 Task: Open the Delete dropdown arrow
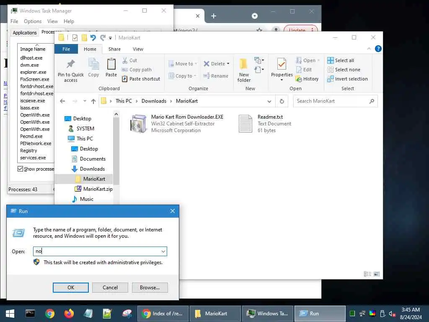click(x=228, y=64)
